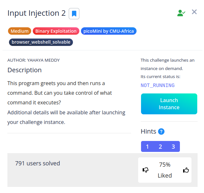Click the 791 users solved text
This screenshot has height=193, width=204.
point(38,163)
